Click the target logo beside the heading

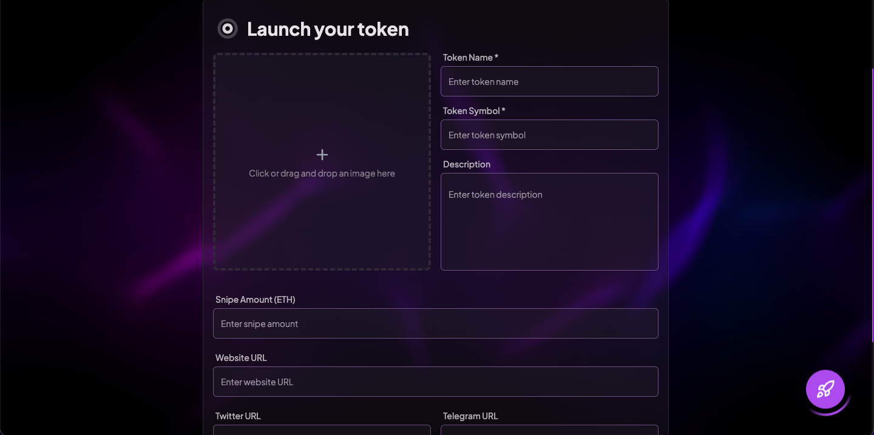click(x=228, y=29)
